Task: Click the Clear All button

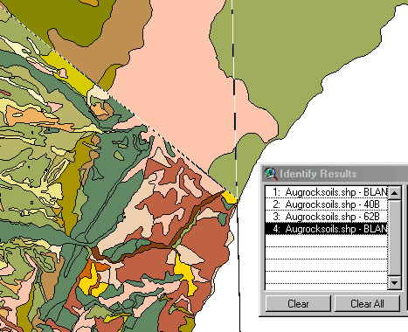Action: pyautogui.click(x=367, y=304)
